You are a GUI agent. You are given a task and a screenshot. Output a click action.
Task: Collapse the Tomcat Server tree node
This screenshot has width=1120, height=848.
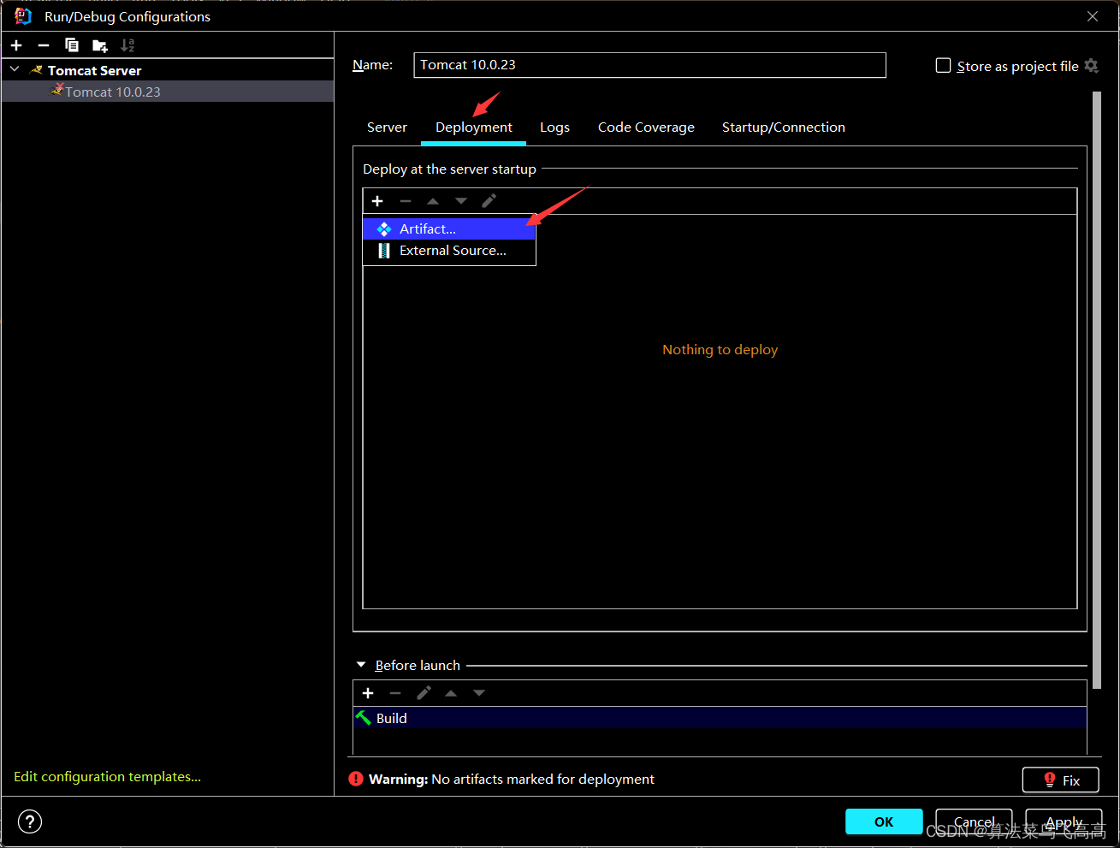(x=15, y=69)
